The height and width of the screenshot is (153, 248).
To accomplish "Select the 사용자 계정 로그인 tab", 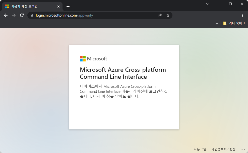I will click(x=32, y=7).
